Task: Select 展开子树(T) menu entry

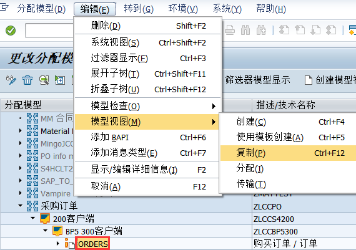Action: [x=147, y=74]
